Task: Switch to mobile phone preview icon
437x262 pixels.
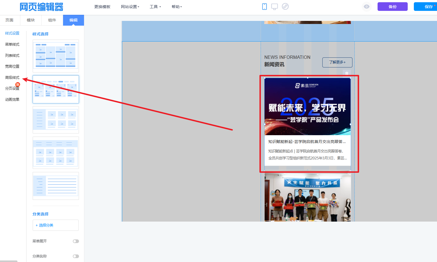Action: click(x=265, y=7)
